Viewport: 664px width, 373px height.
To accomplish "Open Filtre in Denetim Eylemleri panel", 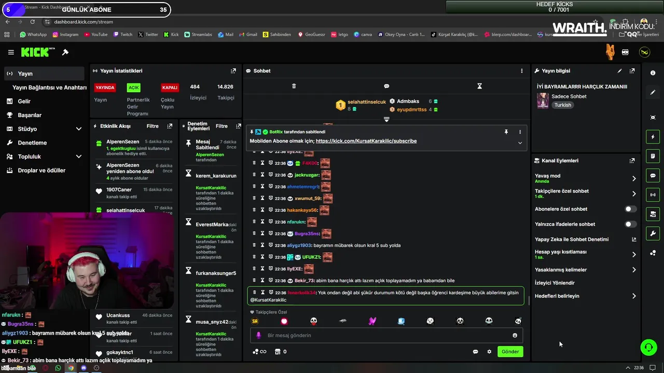I will click(222, 126).
